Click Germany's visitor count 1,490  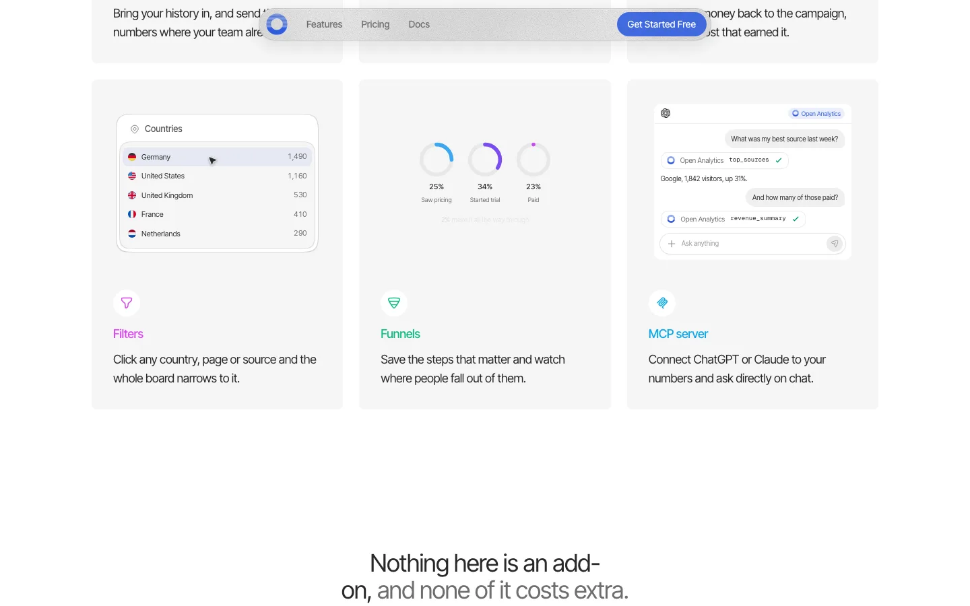coord(297,156)
